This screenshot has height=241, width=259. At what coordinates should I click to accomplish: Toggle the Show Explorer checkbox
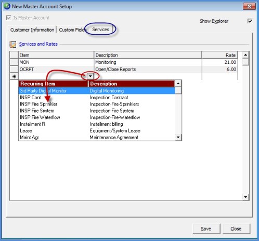point(250,21)
